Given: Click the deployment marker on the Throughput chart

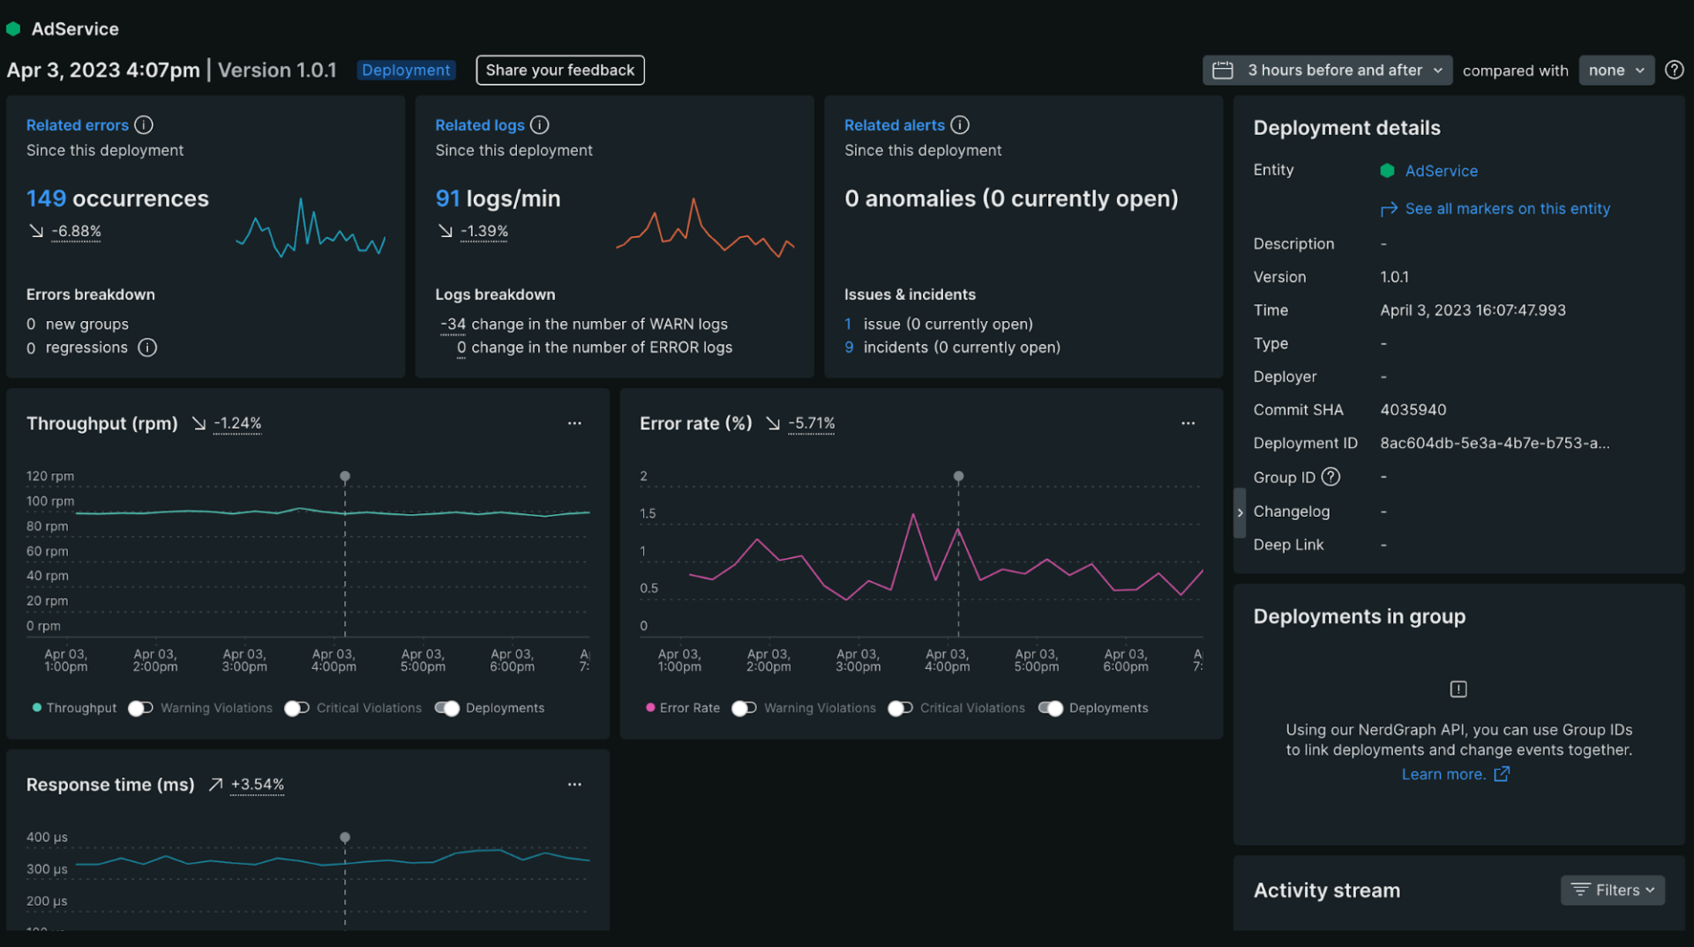Looking at the screenshot, I should [x=344, y=476].
